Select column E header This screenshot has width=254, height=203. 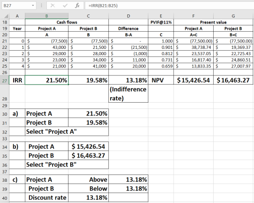pos(161,16)
